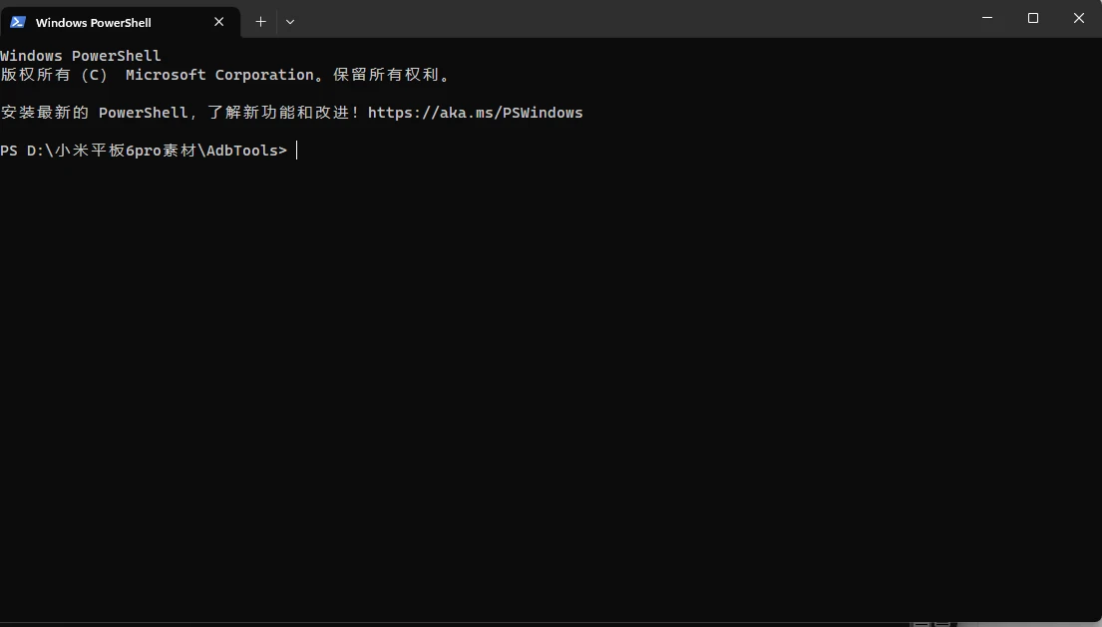Minimize the terminal window

987,18
